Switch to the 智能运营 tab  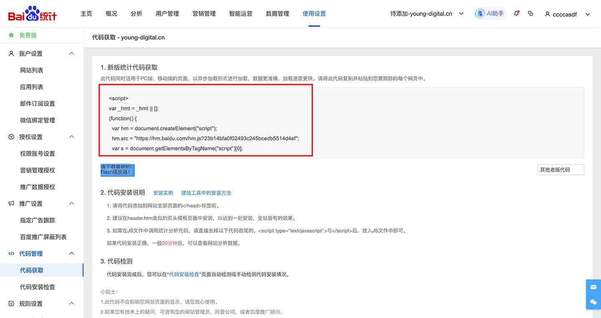point(241,14)
